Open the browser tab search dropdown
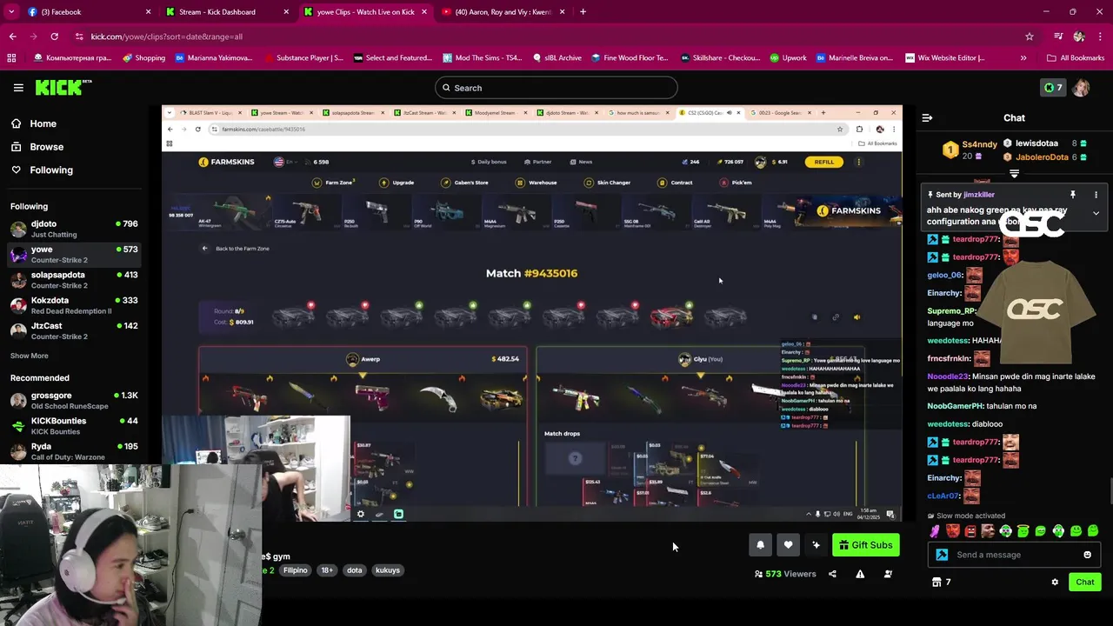The height and width of the screenshot is (626, 1113). coord(13,11)
